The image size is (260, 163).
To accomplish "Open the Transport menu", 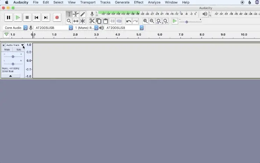I will [88, 2].
